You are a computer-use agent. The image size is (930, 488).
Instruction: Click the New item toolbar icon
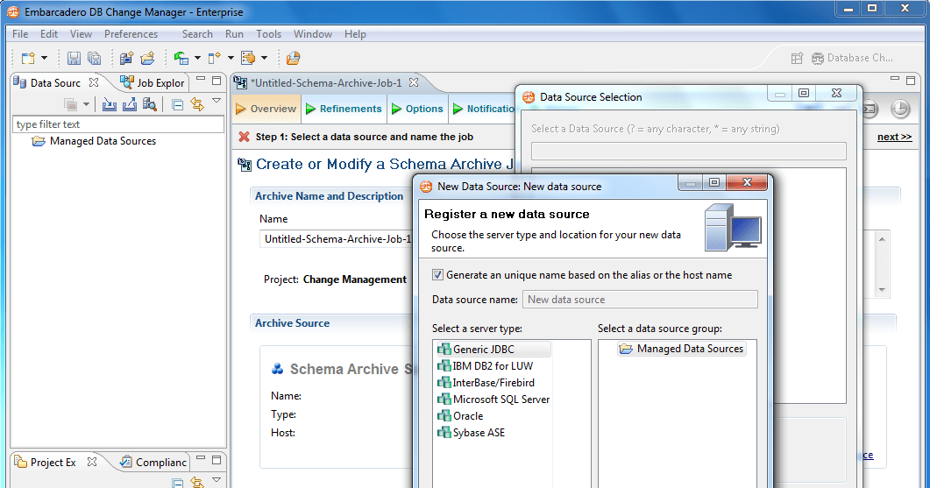click(28, 58)
